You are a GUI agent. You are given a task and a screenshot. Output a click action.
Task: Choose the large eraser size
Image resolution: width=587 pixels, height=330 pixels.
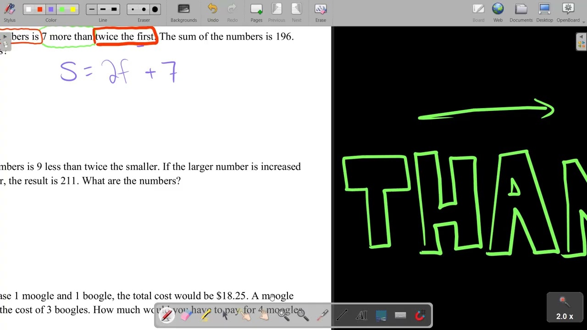tap(155, 9)
